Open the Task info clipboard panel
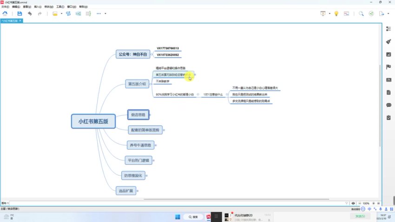The image size is (395, 222). pyautogui.click(x=388, y=118)
